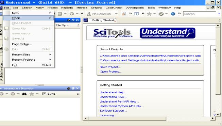Screen dimensions: 222x126
Task: Open dropdown arrow next to main toolbar star
Action: tap(154, 14)
